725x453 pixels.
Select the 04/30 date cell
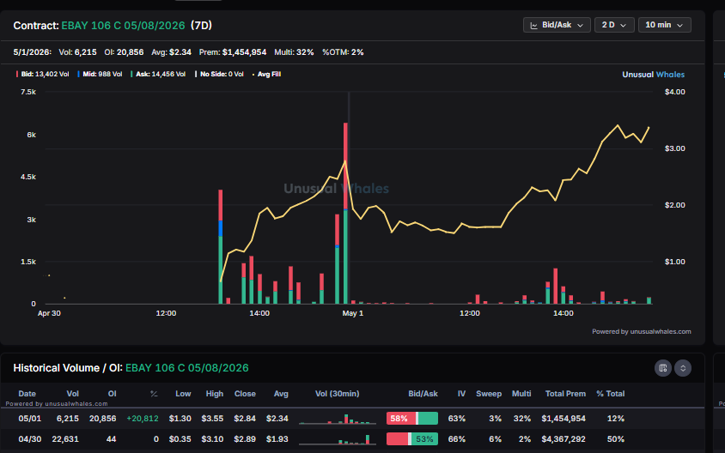point(29,439)
